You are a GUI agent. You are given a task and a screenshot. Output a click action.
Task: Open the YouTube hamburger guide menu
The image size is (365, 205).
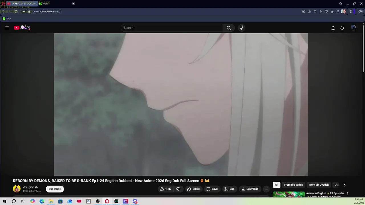click(7, 28)
